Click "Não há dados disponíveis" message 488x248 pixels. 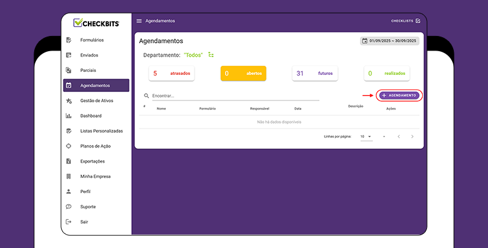click(279, 122)
